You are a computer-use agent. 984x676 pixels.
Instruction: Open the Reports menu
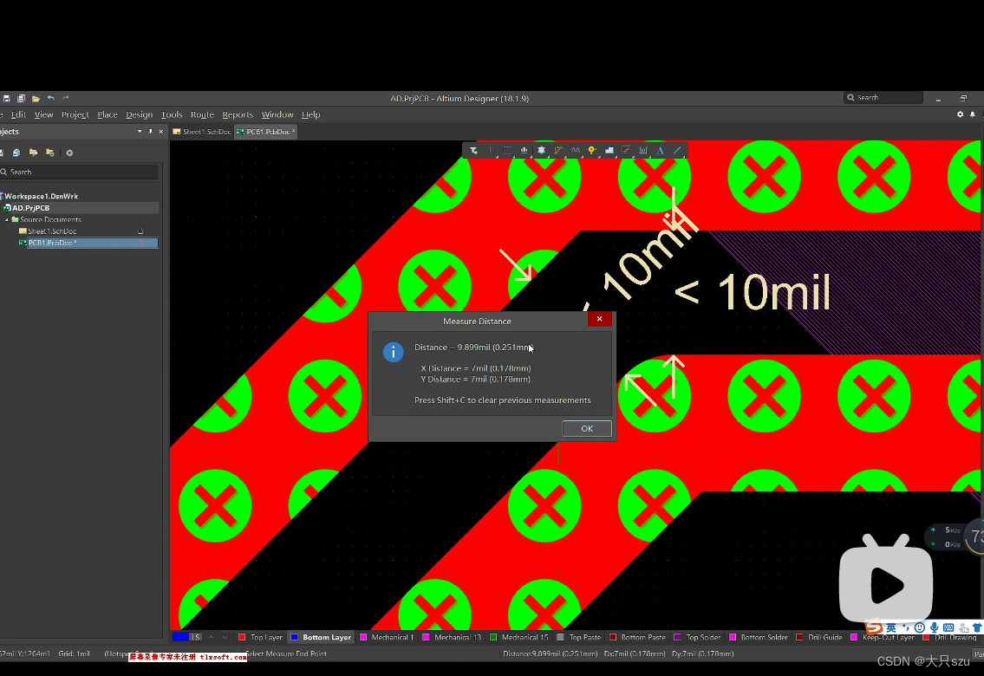pyautogui.click(x=238, y=114)
